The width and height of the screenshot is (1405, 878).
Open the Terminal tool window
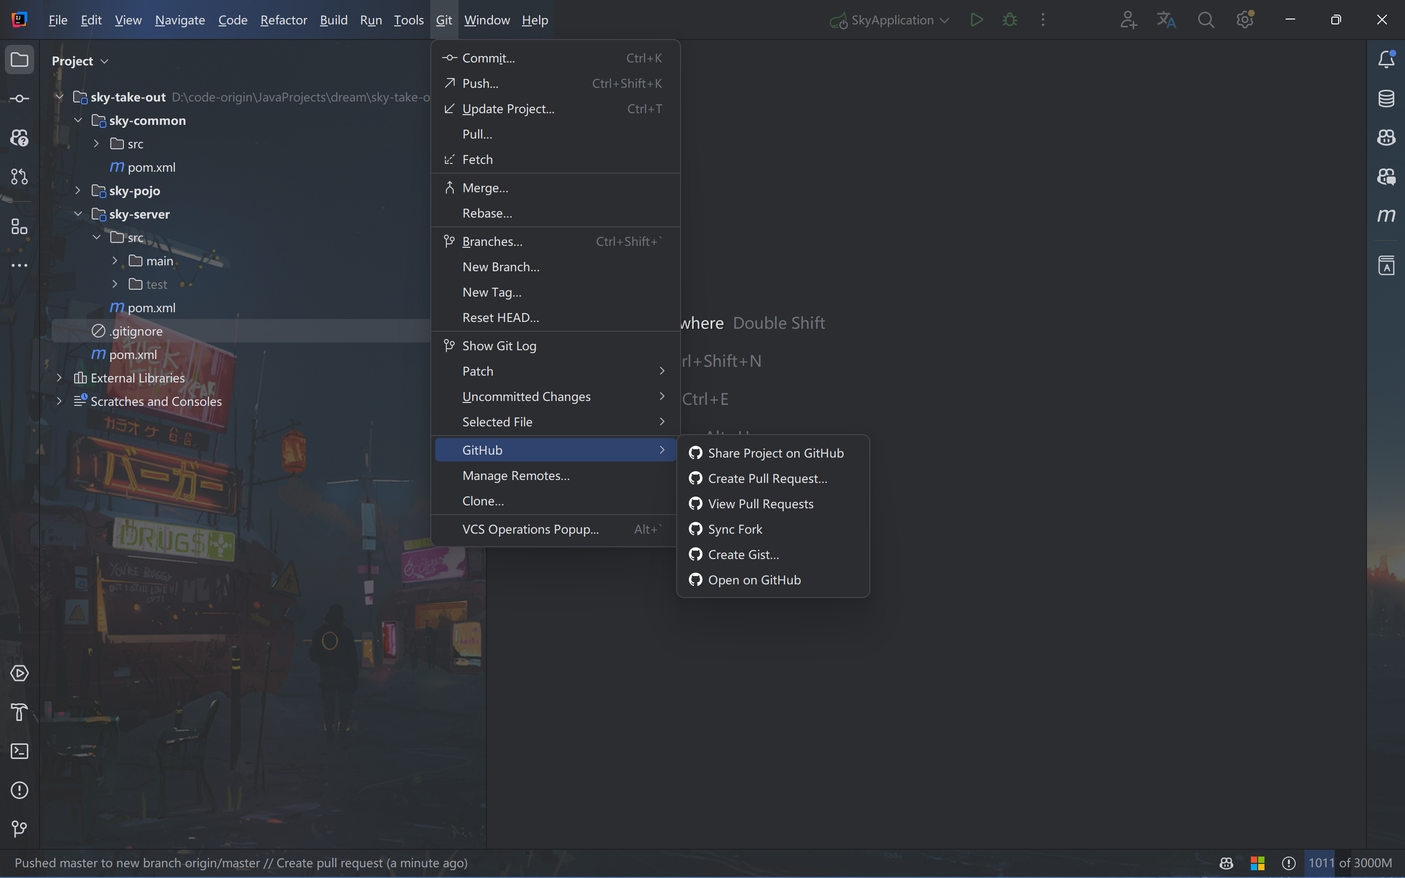[19, 751]
